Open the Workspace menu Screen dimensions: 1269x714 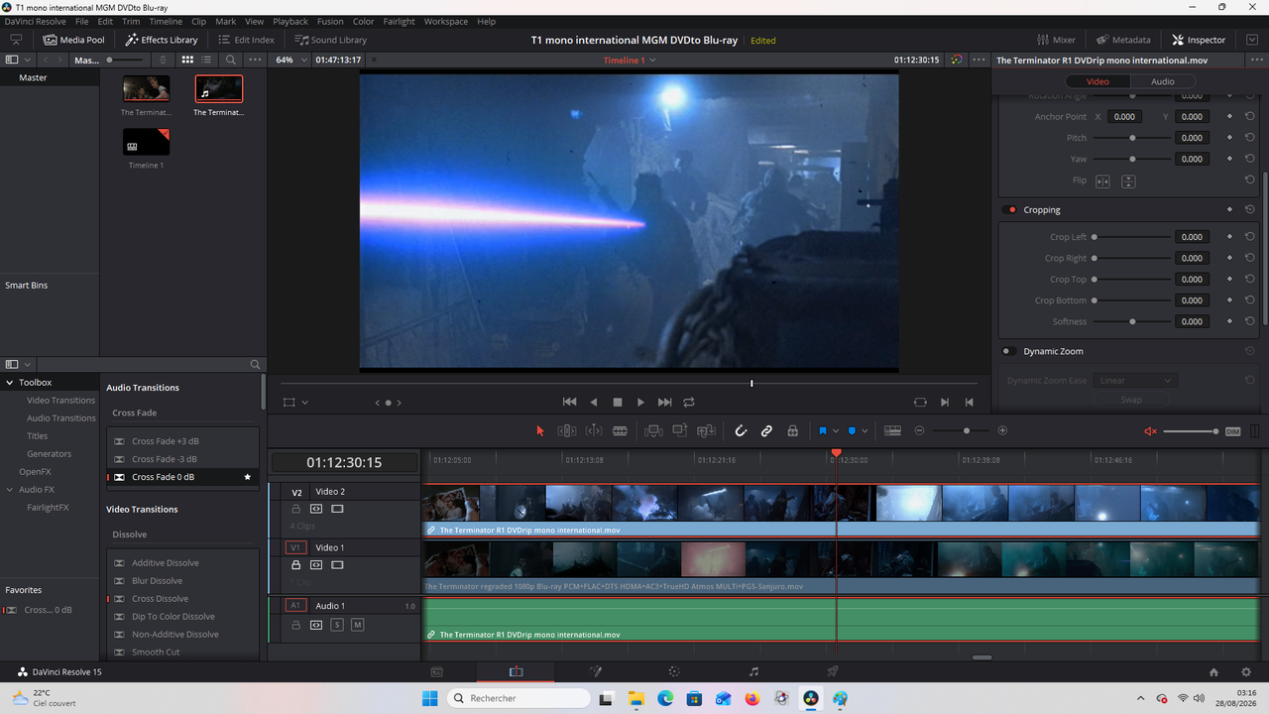tap(446, 21)
